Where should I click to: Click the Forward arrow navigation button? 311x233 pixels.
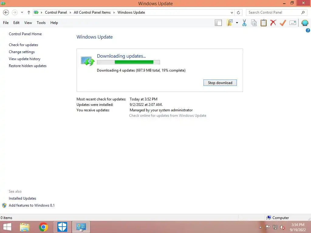coord(15,12)
